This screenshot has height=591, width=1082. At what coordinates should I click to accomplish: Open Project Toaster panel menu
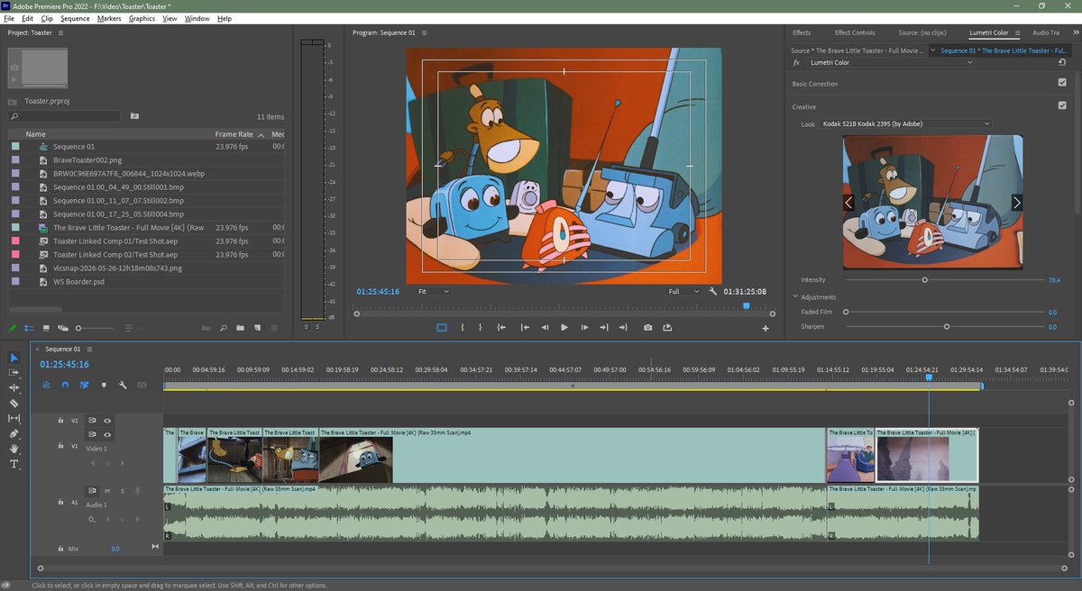pyautogui.click(x=60, y=32)
